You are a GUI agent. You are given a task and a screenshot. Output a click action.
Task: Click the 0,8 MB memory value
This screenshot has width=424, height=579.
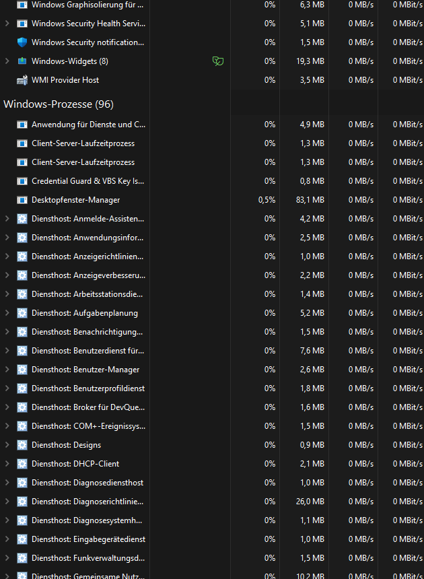point(312,181)
